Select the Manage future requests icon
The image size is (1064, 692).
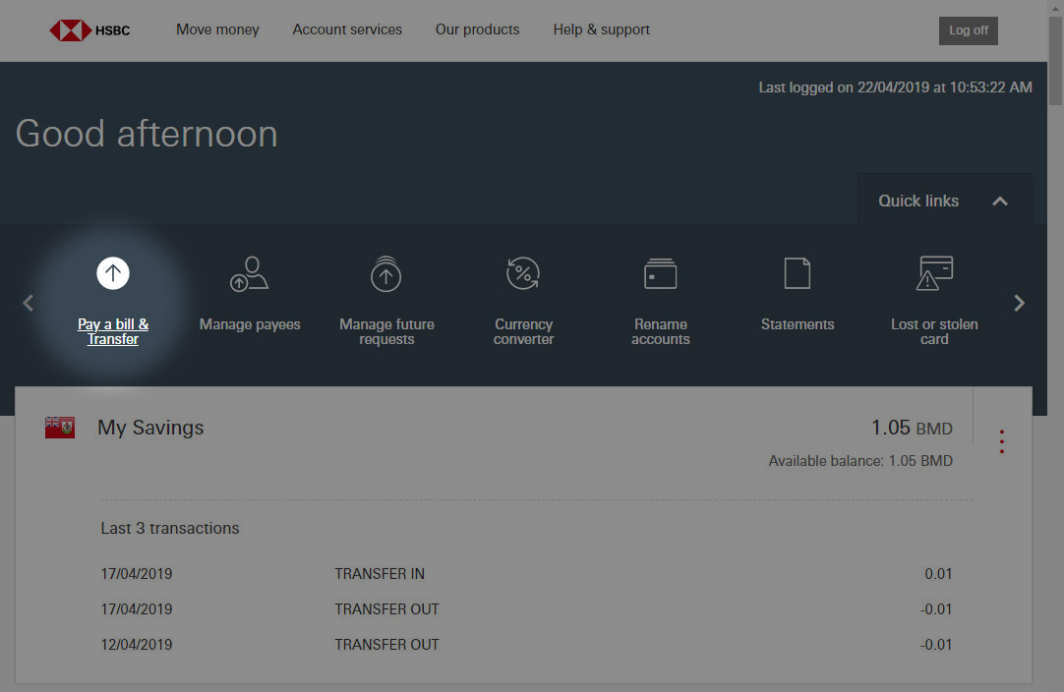point(385,273)
